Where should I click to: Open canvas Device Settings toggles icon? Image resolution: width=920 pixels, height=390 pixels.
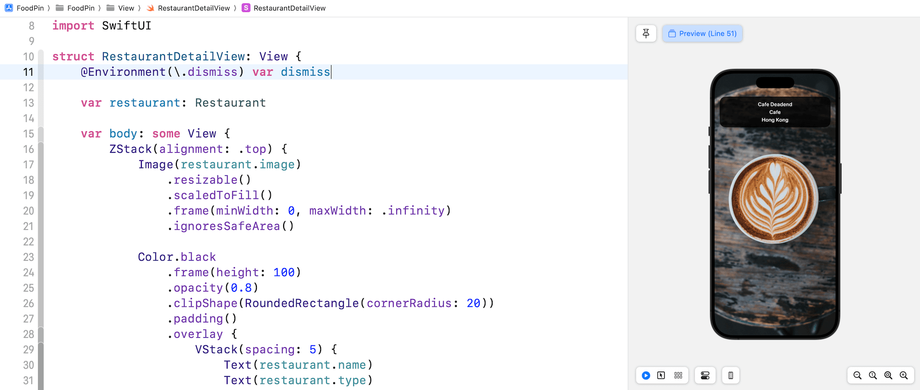pos(705,376)
